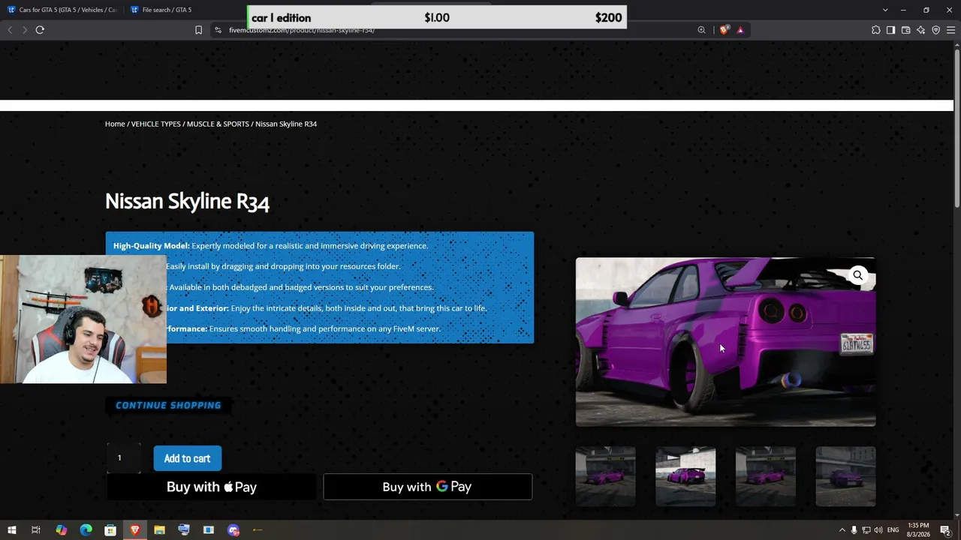Add the Nissan Skyline R34 to cart
Image resolution: width=961 pixels, height=540 pixels.
pos(187,458)
